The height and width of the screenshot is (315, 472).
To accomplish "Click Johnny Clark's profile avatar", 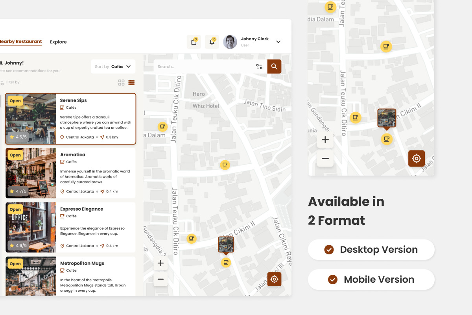I will pyautogui.click(x=230, y=42).
